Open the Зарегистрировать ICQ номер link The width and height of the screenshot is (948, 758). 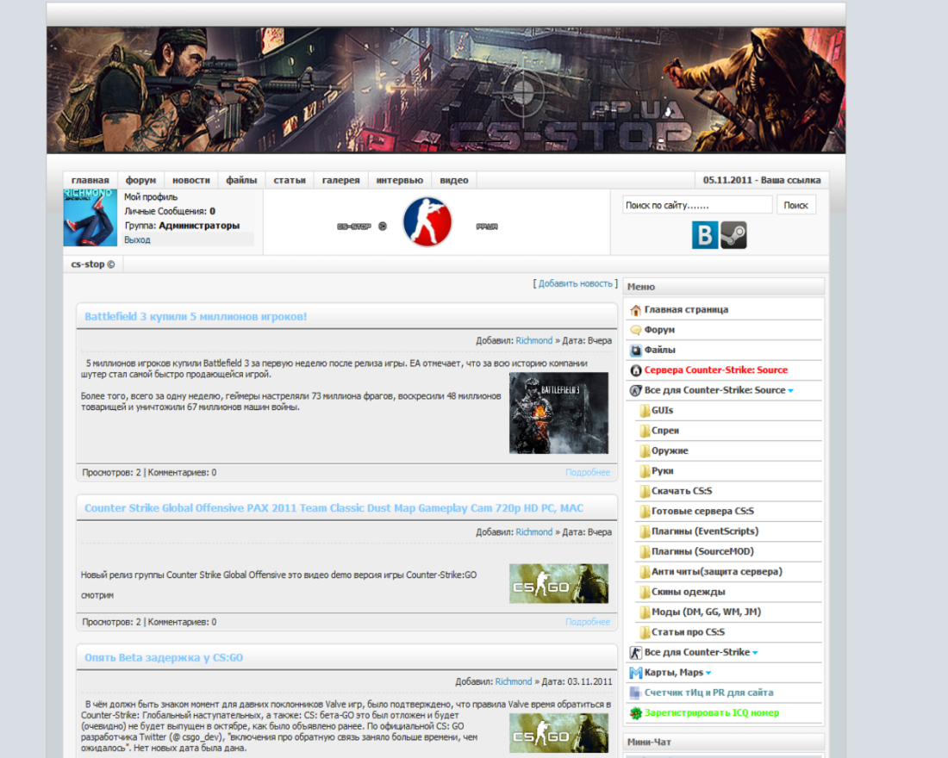(712, 713)
